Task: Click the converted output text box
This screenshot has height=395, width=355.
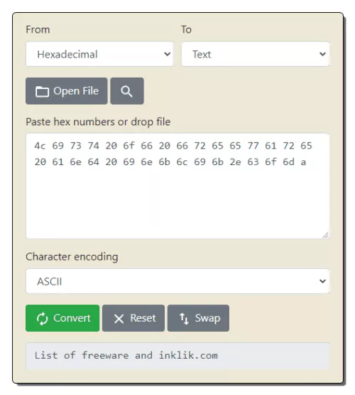Action: pyautogui.click(x=177, y=356)
